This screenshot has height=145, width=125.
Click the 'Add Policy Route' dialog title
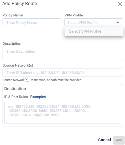20,4
